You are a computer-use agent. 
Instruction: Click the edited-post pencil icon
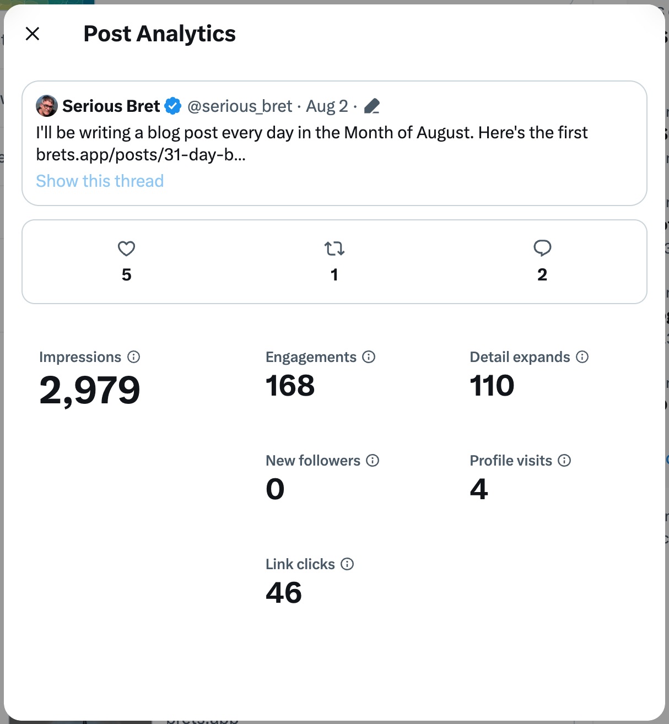click(x=372, y=106)
